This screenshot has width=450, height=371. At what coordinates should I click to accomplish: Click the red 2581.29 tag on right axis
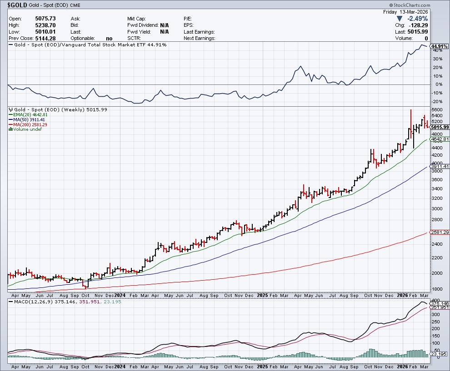[x=440, y=232]
